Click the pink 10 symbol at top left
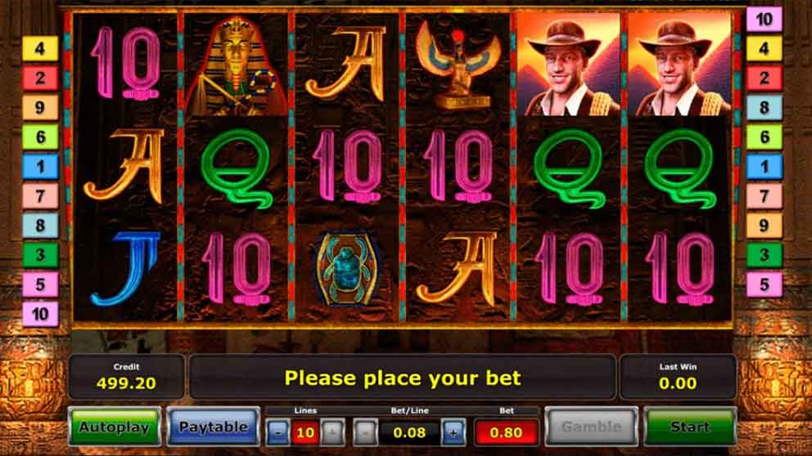Viewport: 812px width, 456px height. pos(126,63)
